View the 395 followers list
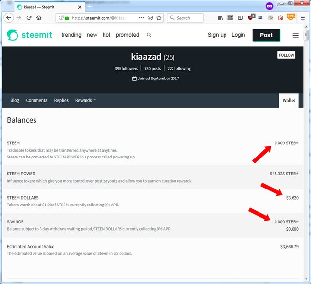The image size is (311, 284). [126, 69]
